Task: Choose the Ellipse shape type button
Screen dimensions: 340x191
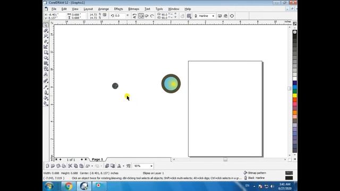Action: coord(141,16)
